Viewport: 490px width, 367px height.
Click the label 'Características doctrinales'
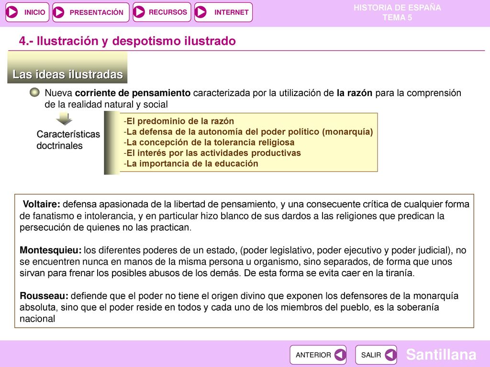[68, 140]
